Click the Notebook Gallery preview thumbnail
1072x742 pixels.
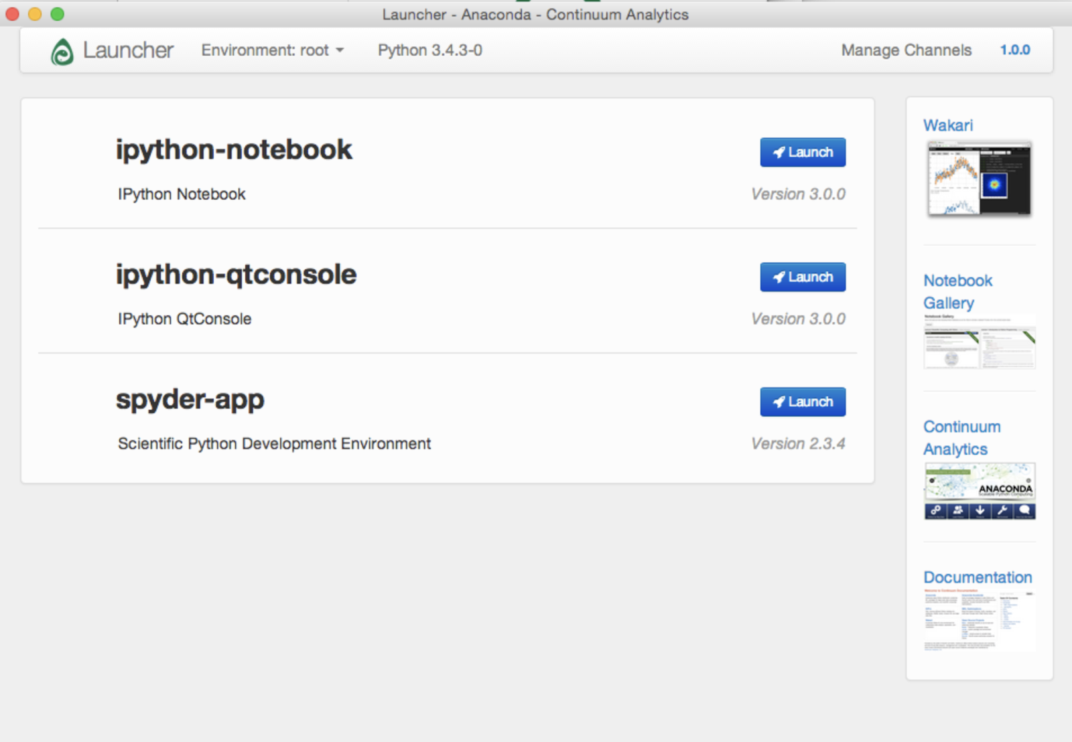pos(980,342)
